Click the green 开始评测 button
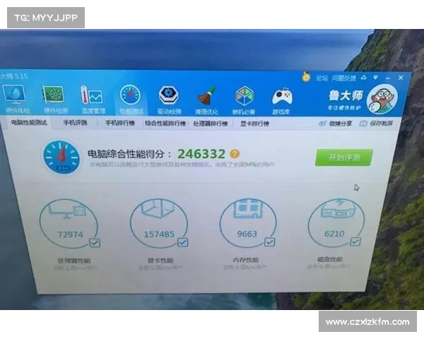The width and height of the screenshot is (424, 339). point(343,157)
